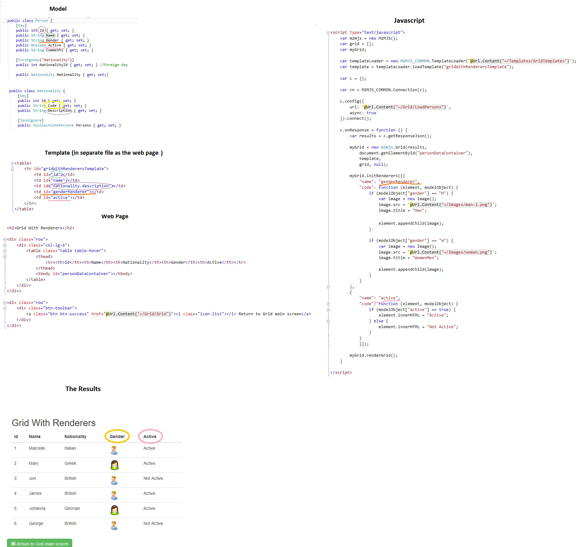Click the "var m2mjs = new M2MJS();" line

pyautogui.click(x=369, y=38)
